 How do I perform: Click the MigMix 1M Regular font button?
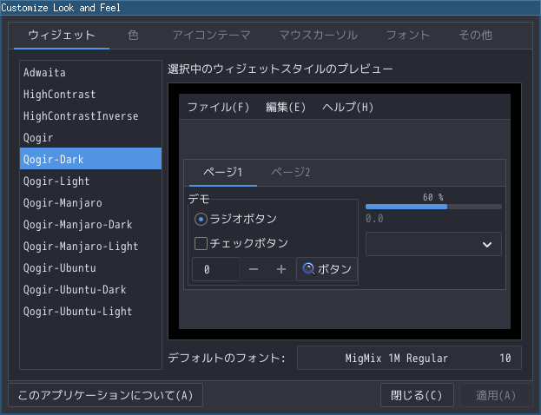[x=409, y=358]
